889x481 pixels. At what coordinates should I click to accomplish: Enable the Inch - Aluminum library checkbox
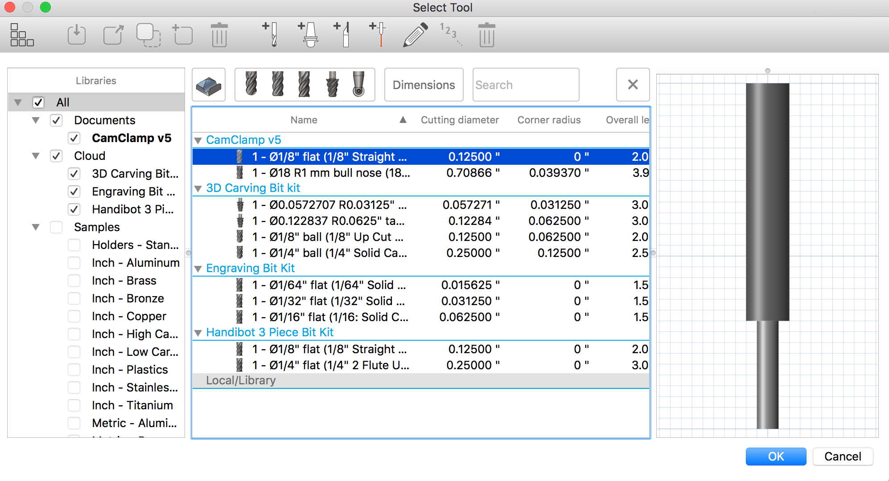(x=74, y=263)
